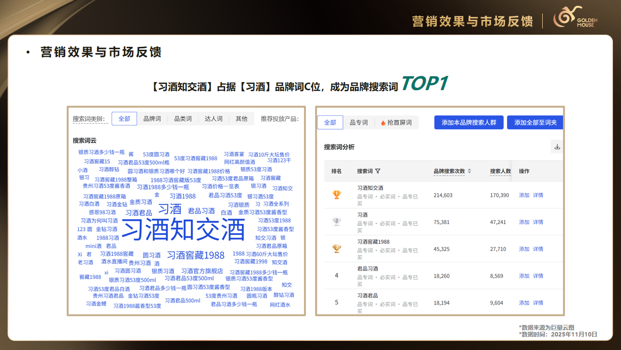This screenshot has width=621, height=350.
Task: Select the 全部 search category tab
Action: tap(124, 119)
